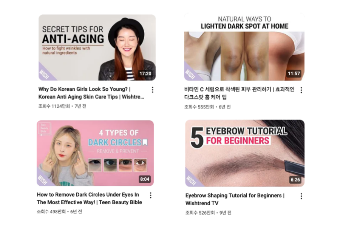Click the Teen Beauty Bible logo on the pink thumbnail
Viewport: 340px width, 226px height.
45,128
